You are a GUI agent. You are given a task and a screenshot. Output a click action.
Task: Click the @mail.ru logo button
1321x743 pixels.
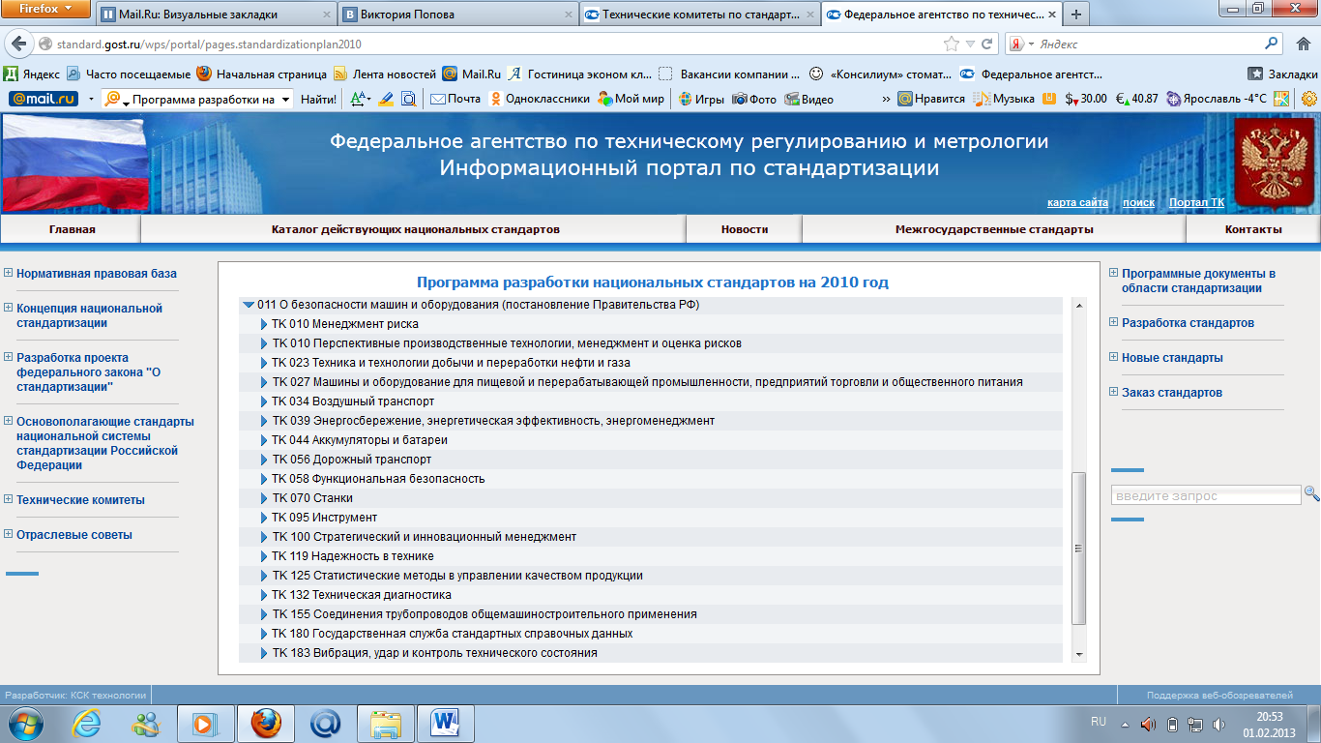44,99
